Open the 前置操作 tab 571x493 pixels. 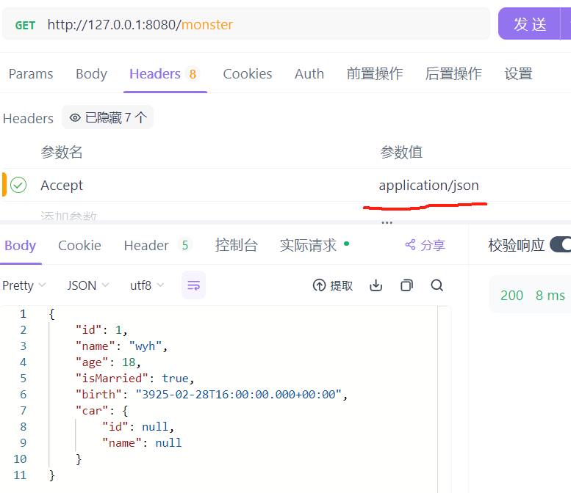tap(375, 74)
